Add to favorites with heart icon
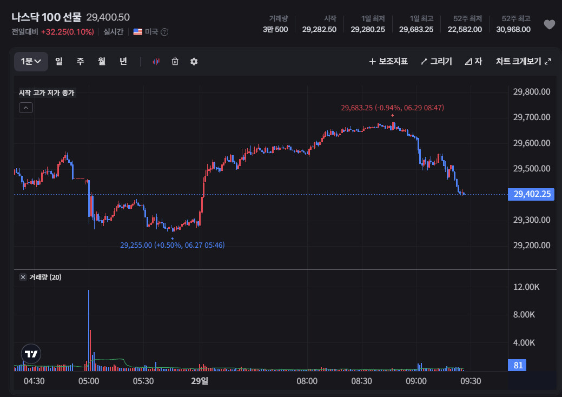 coord(549,24)
